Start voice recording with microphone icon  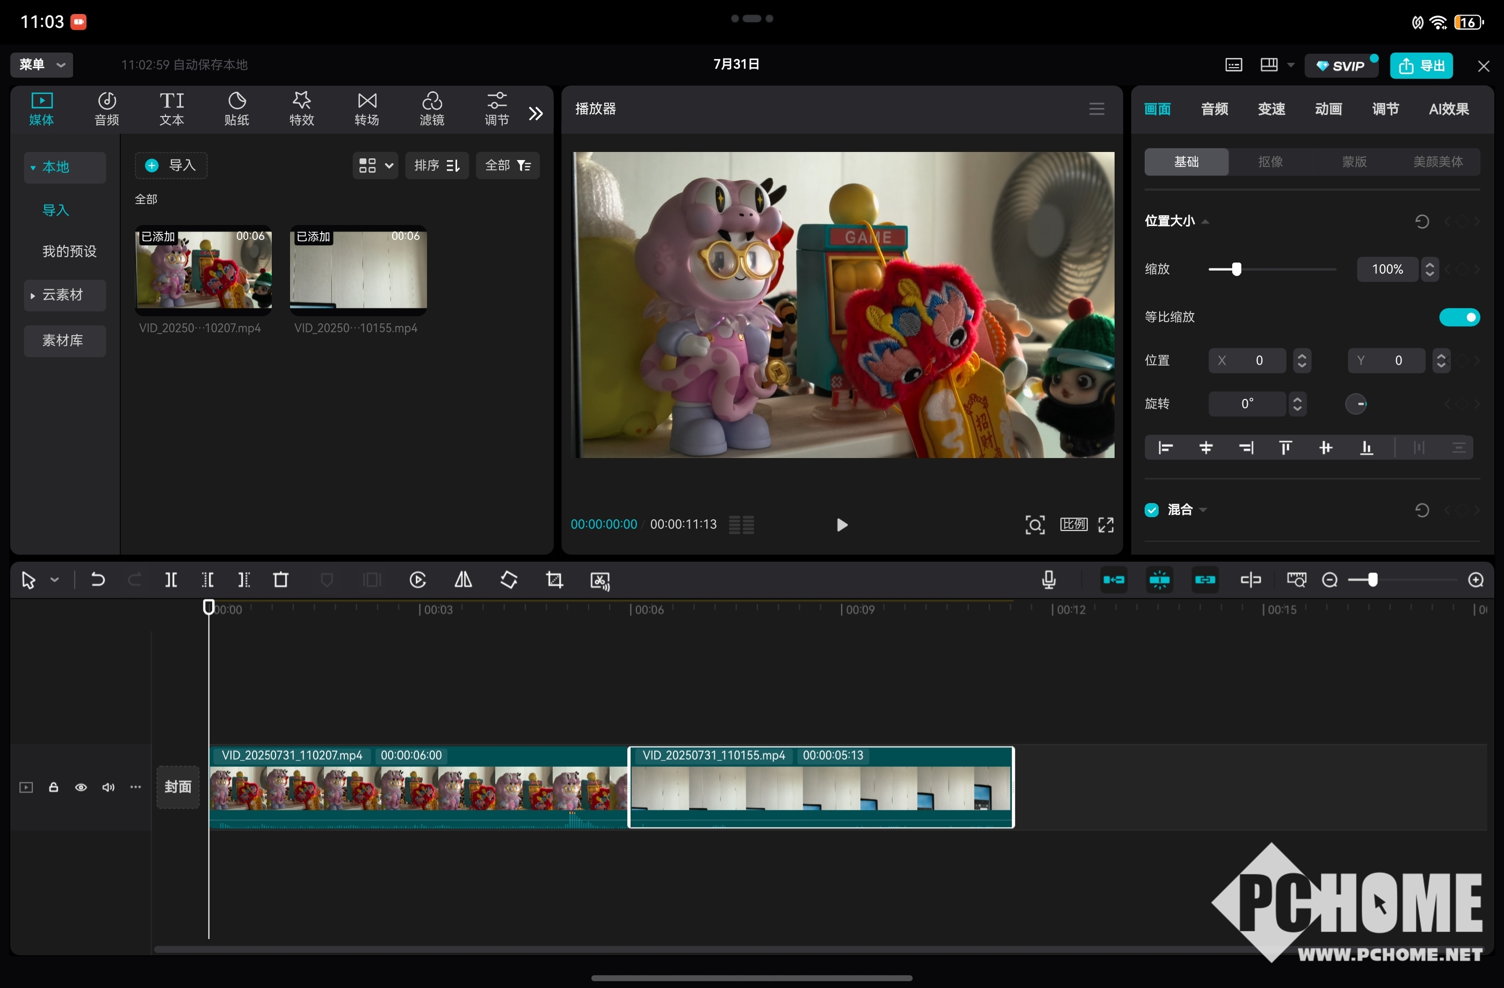[x=1049, y=579]
